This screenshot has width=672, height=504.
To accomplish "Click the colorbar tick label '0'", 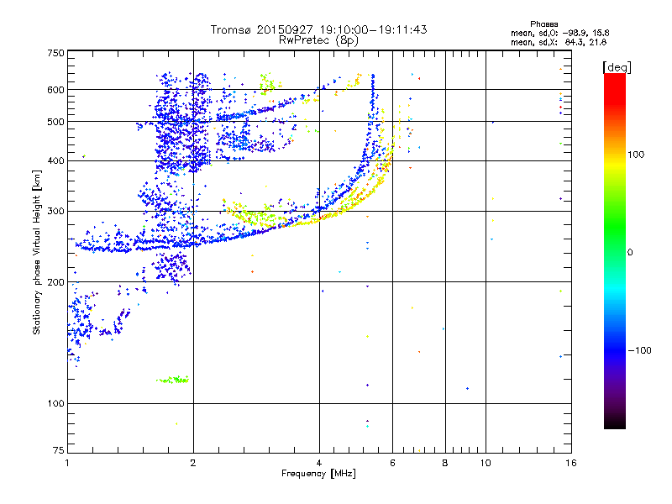I will tap(630, 252).
